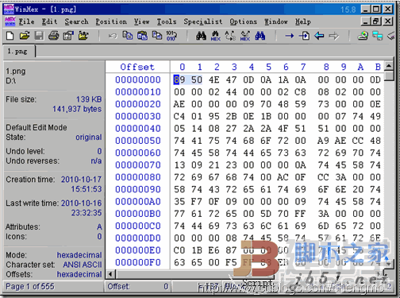Image resolution: width=400 pixels, height=298 pixels.
Task: Click byte C4 at start of row 00000030
Action: tap(179, 116)
